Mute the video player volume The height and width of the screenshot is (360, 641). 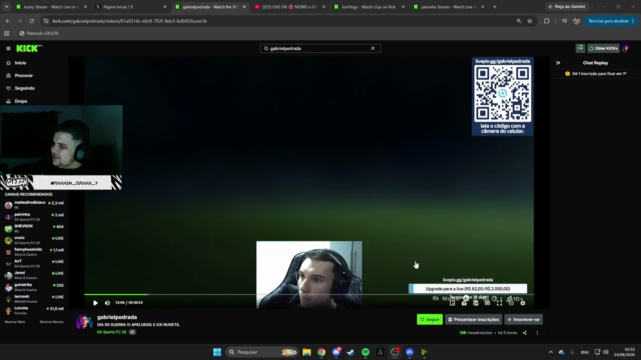pyautogui.click(x=107, y=302)
